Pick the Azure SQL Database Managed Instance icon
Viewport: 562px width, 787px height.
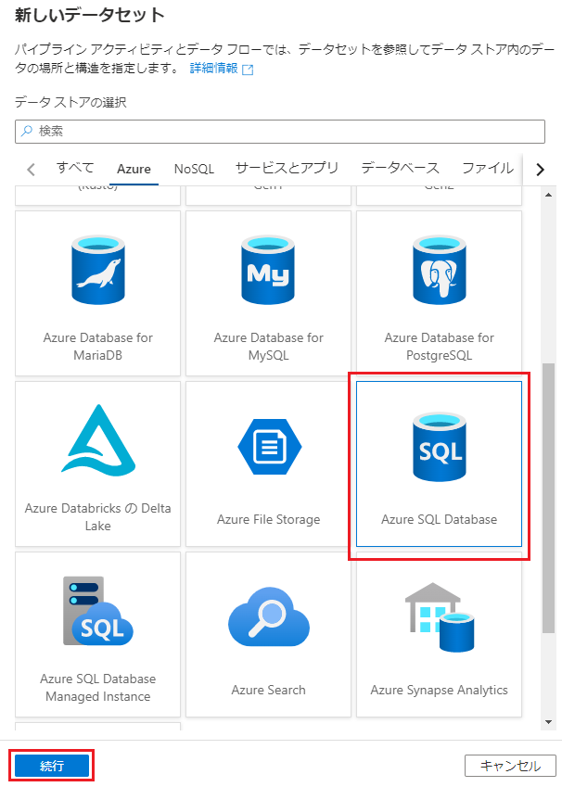(98, 611)
